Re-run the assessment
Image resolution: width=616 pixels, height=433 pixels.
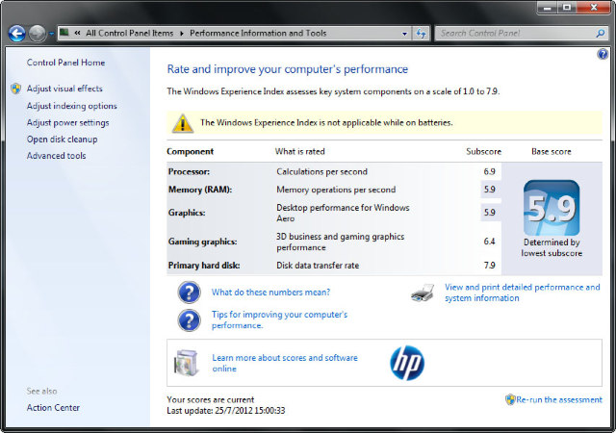coord(559,399)
